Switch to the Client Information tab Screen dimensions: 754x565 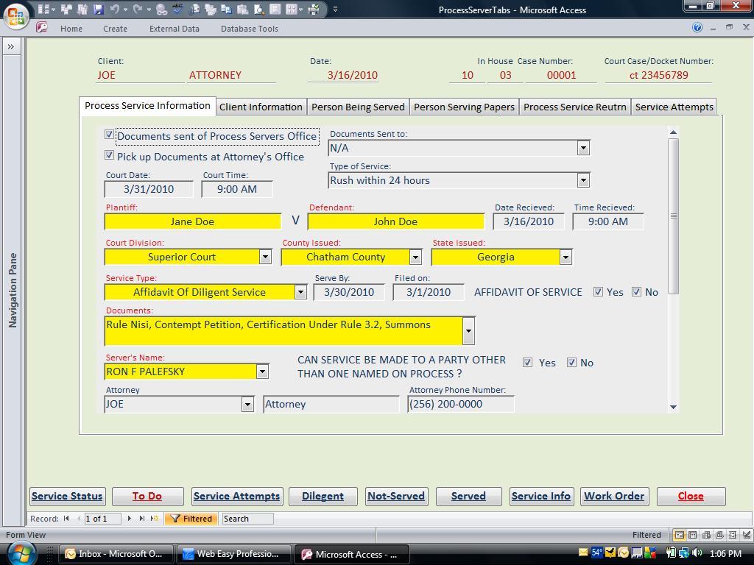click(x=261, y=106)
